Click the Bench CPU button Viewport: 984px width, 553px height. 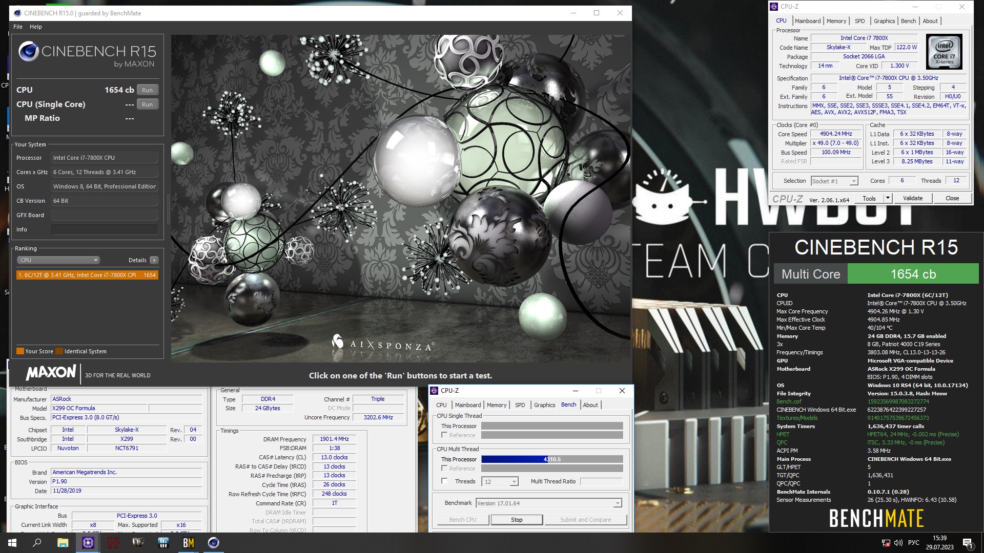pos(463,520)
